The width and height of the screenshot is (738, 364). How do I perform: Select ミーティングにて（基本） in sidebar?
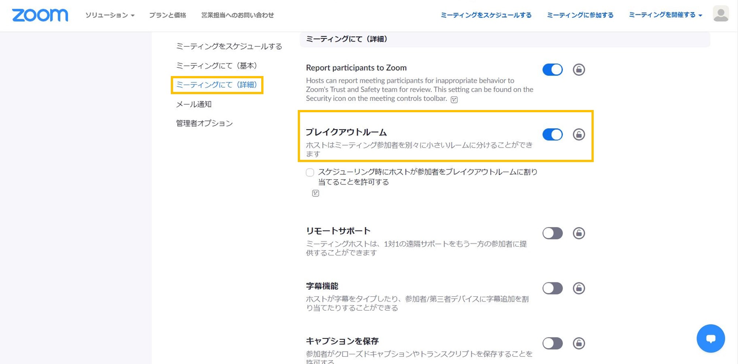(x=218, y=66)
